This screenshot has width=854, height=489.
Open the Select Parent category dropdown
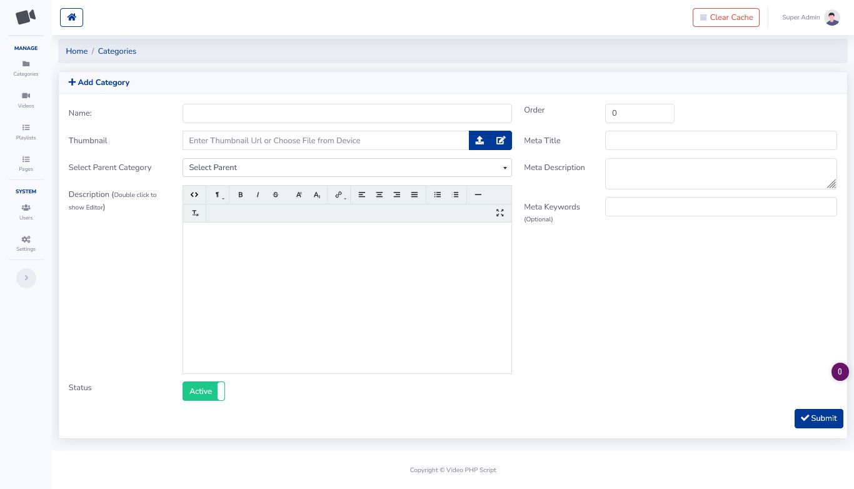347,168
